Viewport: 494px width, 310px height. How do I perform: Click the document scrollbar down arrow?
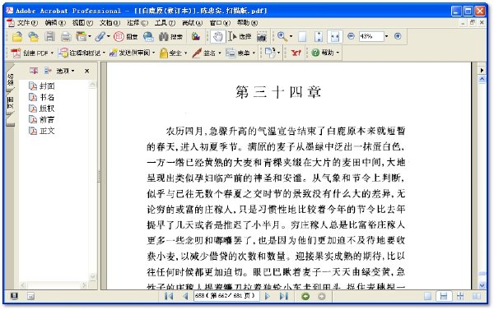coord(482,285)
